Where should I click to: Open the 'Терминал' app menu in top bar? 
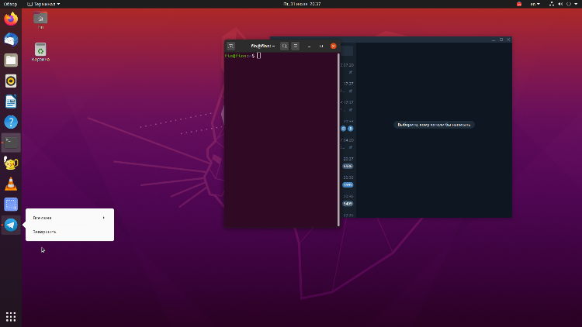43,4
